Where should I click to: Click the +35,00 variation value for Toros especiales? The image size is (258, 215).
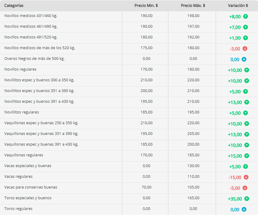point(235,199)
